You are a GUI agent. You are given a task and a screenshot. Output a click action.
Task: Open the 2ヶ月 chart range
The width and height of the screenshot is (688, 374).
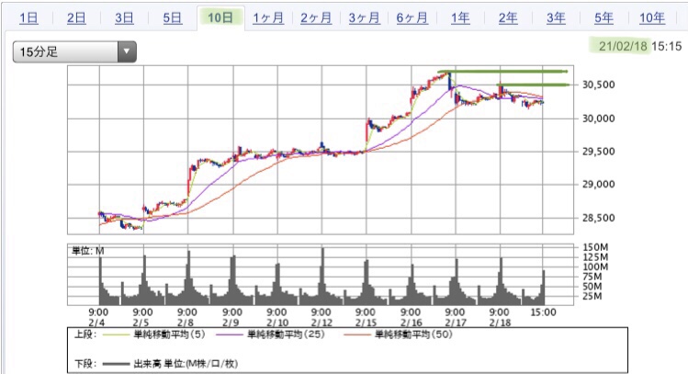pyautogui.click(x=316, y=18)
